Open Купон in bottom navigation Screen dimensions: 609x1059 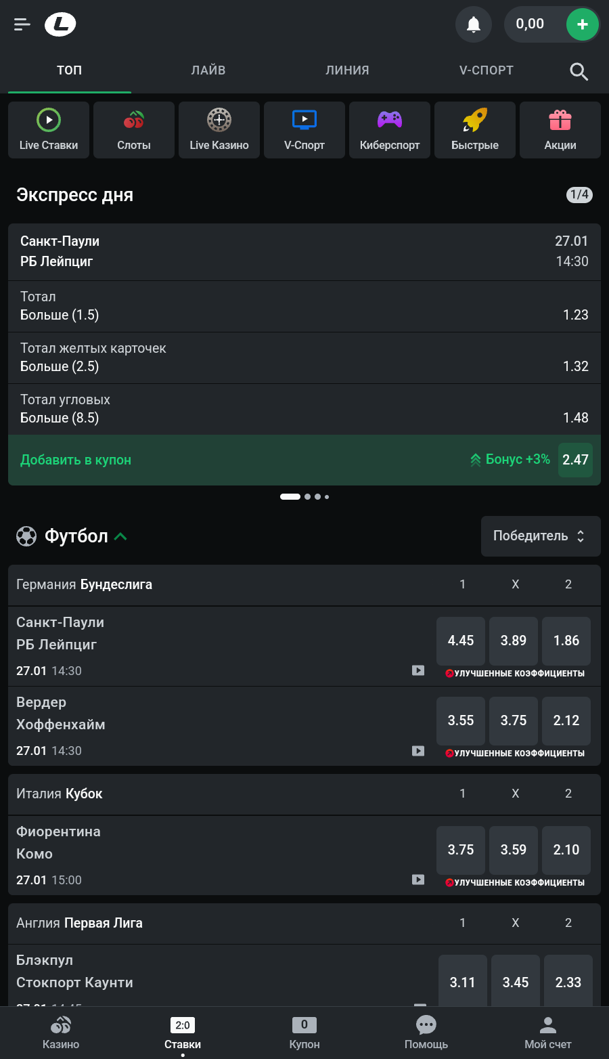click(304, 1033)
